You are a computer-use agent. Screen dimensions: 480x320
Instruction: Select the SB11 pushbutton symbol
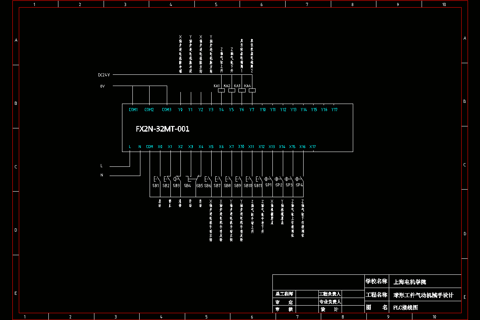click(x=259, y=179)
